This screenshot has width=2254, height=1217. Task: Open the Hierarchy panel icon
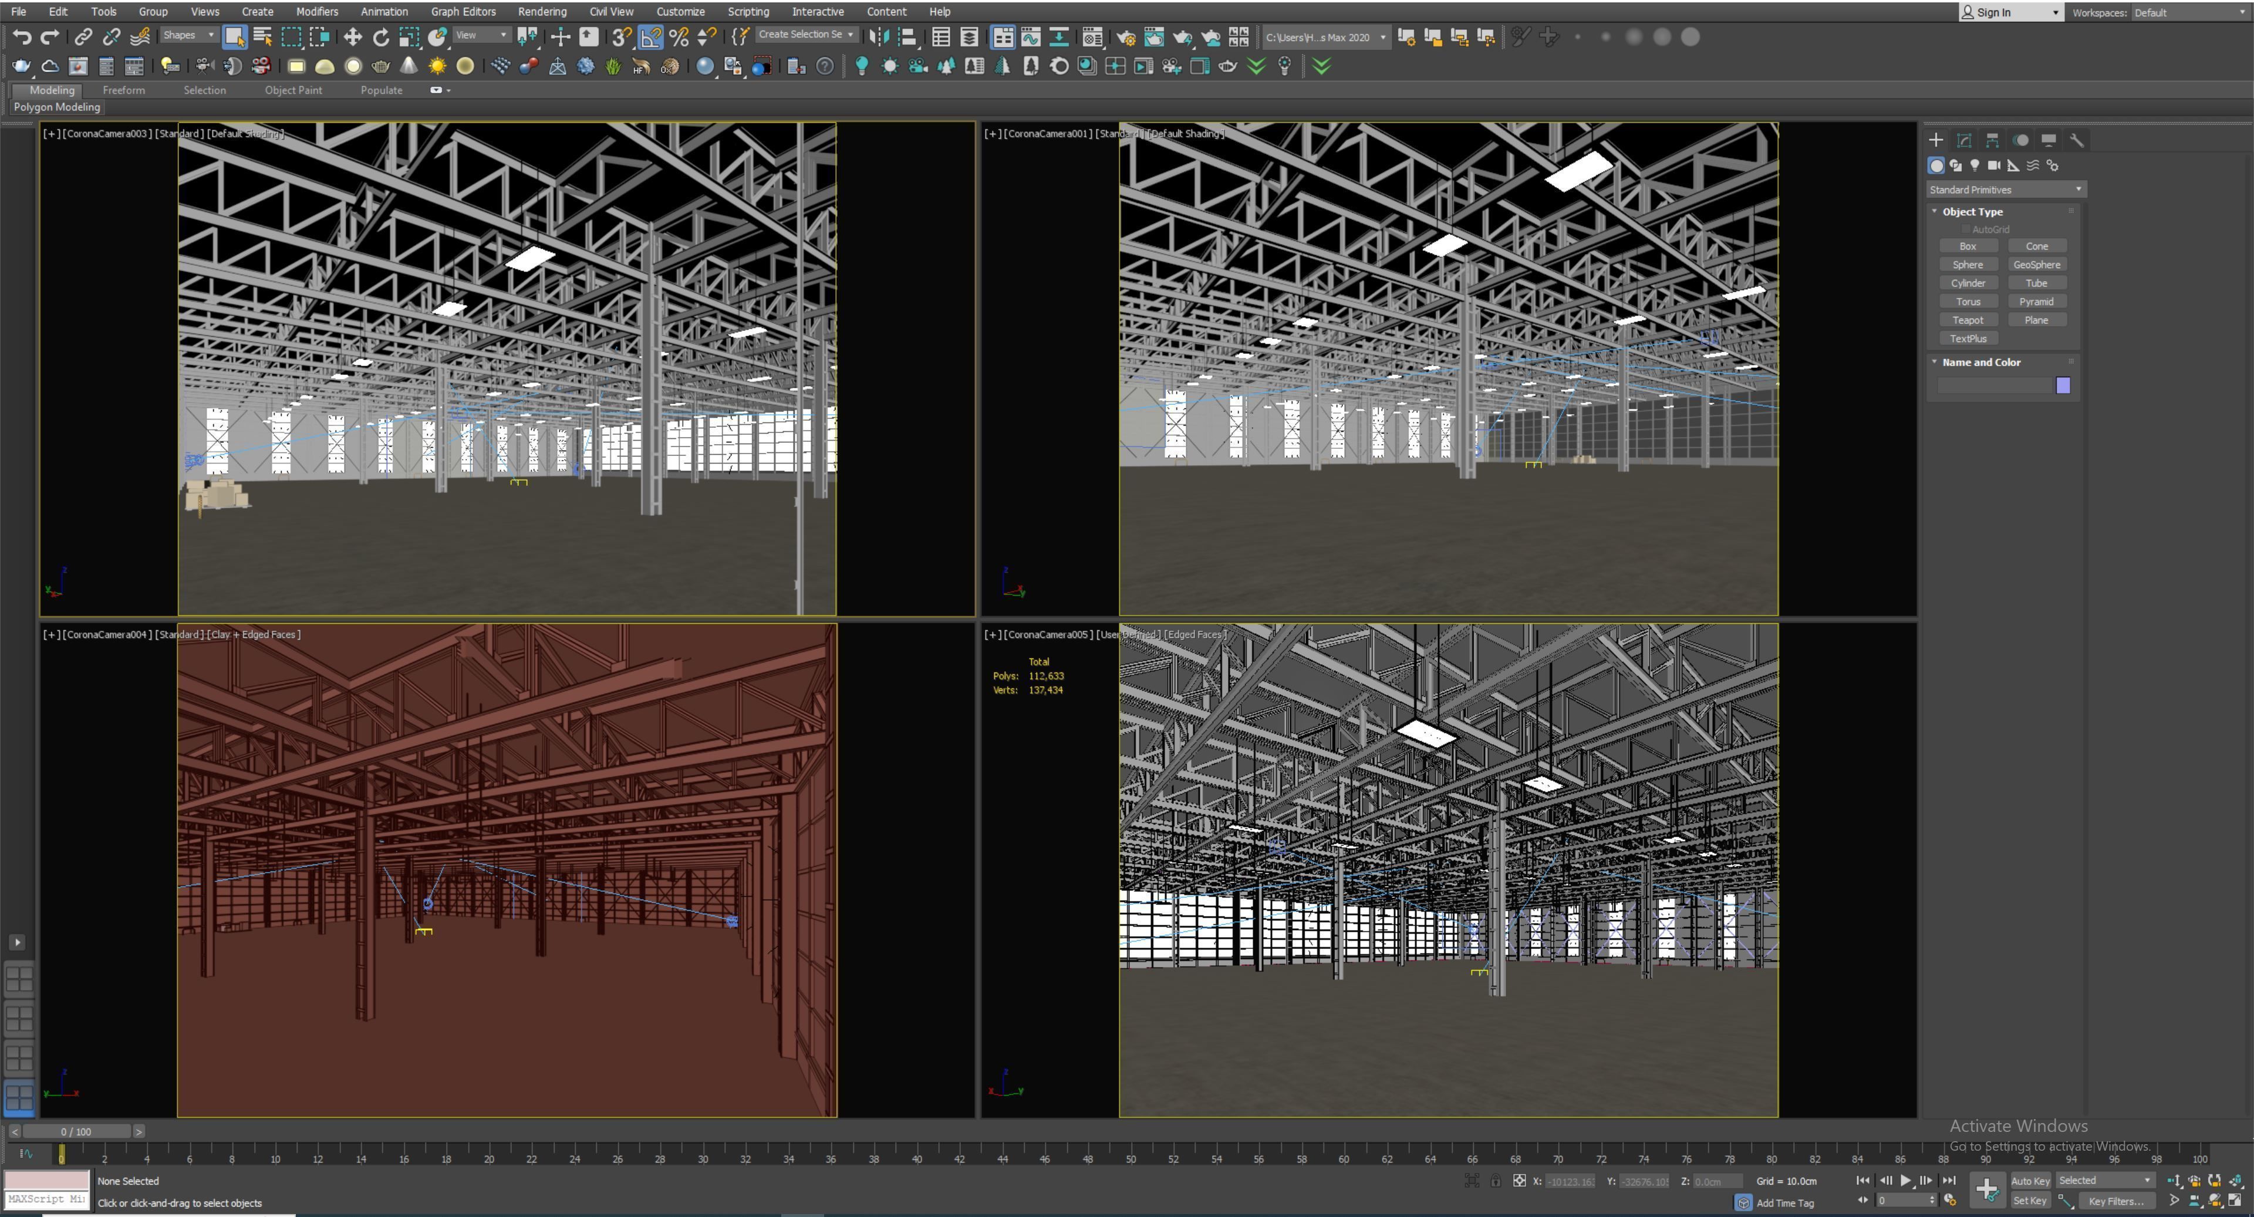(1992, 140)
